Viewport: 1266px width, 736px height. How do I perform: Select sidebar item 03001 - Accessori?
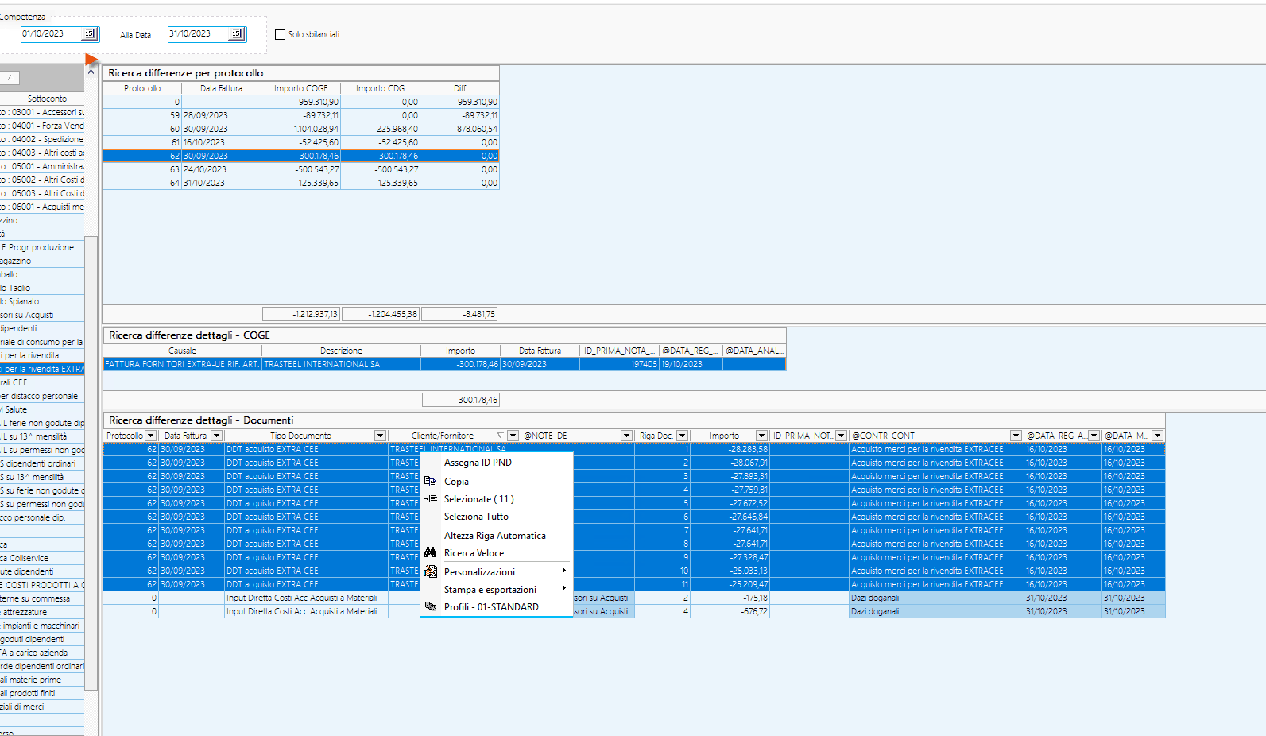42,112
